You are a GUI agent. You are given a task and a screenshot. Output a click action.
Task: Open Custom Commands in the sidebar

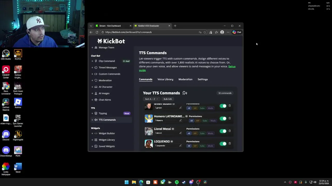(109, 74)
